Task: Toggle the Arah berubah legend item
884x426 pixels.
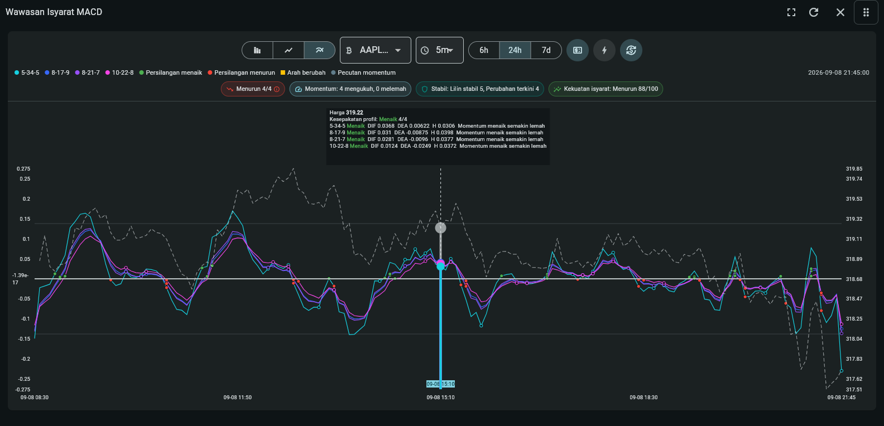Action: point(303,72)
